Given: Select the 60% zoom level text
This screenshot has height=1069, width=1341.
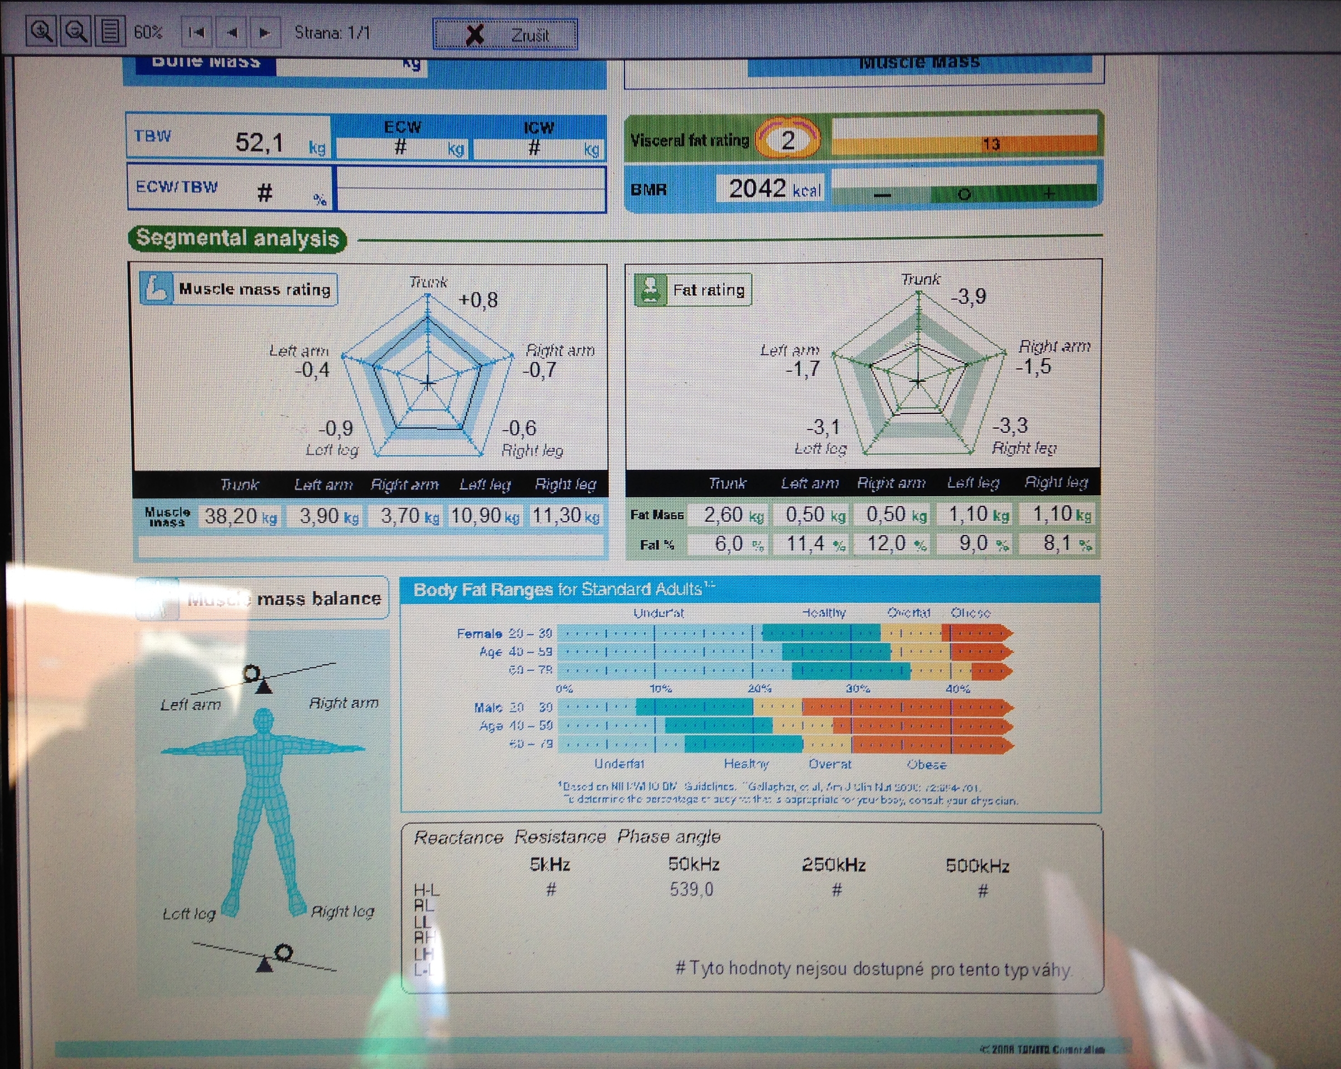Looking at the screenshot, I should coord(148,32).
